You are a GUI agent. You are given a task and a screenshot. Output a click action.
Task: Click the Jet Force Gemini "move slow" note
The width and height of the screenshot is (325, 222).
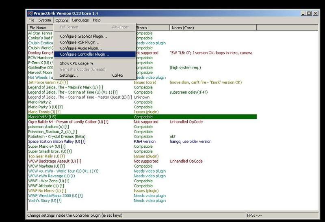click(x=206, y=82)
